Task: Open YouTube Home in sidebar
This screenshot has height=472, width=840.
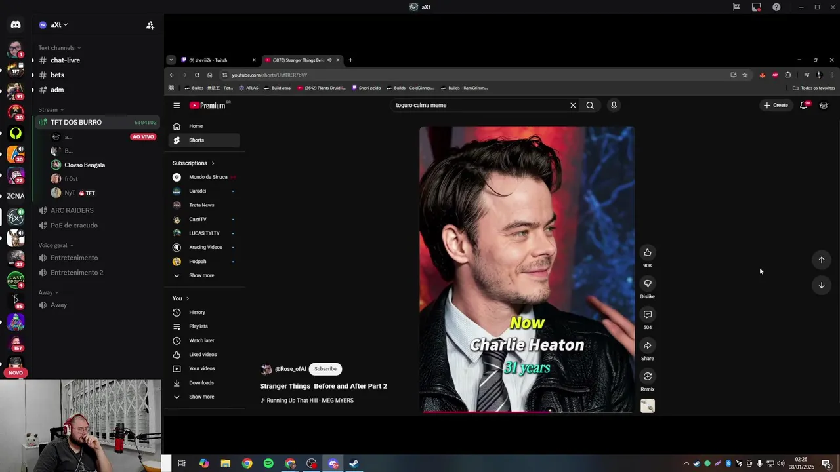Action: point(203,126)
